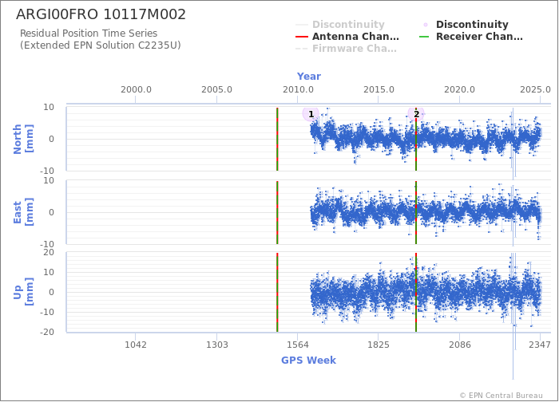Click the ARGI00FRO 10117M002 chart title
Viewport: 559px width, 402px height.
point(101,14)
